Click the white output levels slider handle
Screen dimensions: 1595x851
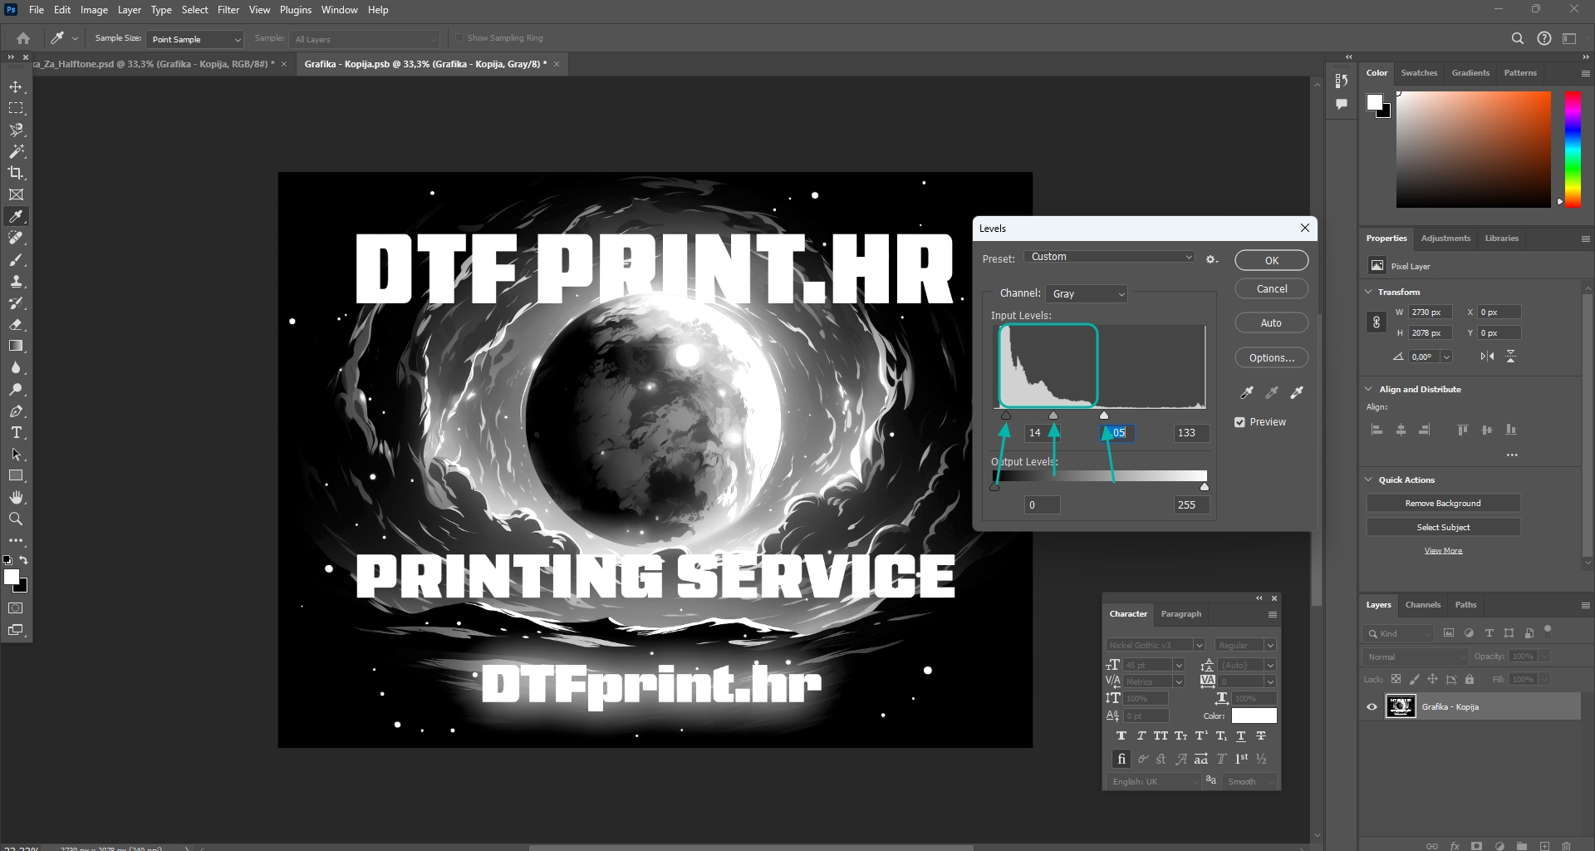1205,486
